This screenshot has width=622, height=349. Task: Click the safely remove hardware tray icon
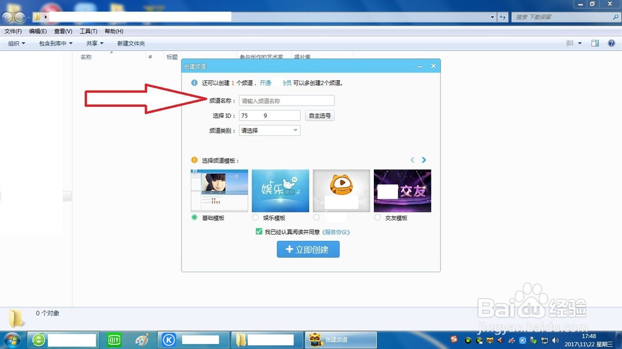(534, 340)
